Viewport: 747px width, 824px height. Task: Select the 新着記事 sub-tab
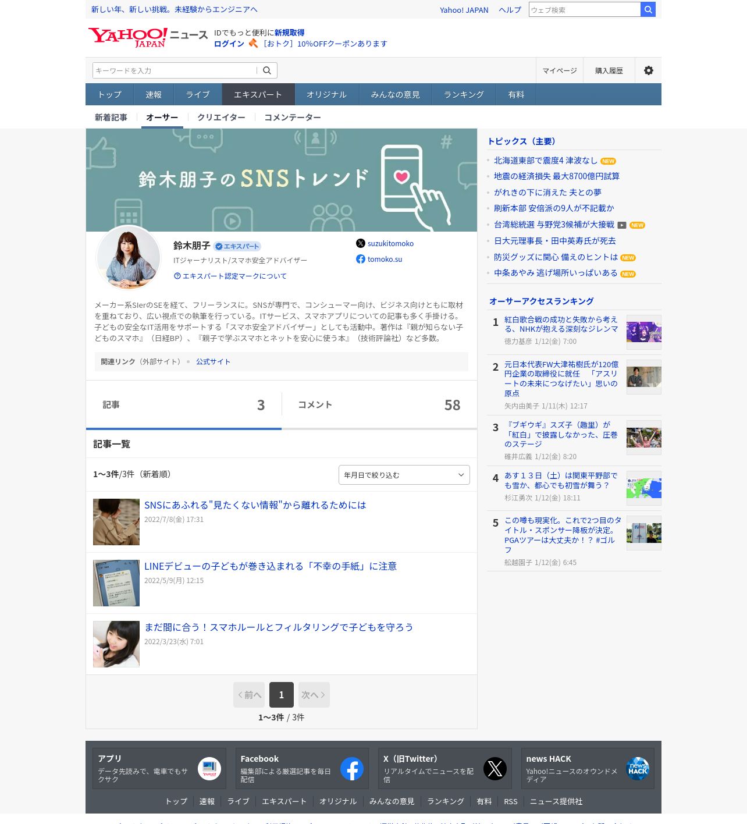coord(111,117)
